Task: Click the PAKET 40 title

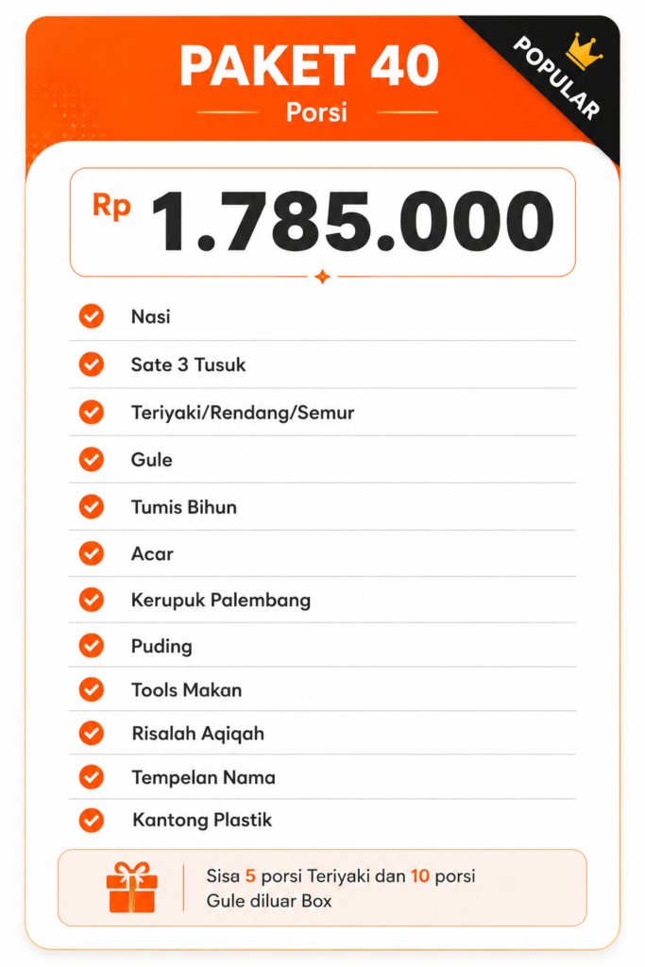Action: click(x=310, y=65)
